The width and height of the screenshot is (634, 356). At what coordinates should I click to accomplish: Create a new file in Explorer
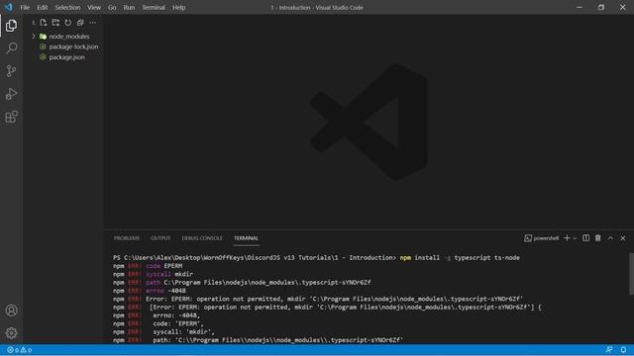(x=44, y=23)
